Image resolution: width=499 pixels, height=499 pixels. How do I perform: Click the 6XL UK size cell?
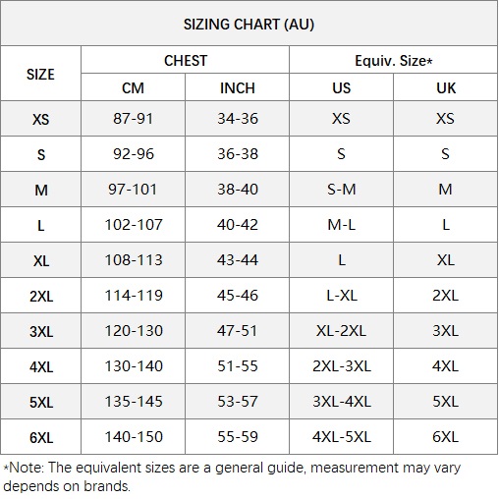click(x=446, y=437)
